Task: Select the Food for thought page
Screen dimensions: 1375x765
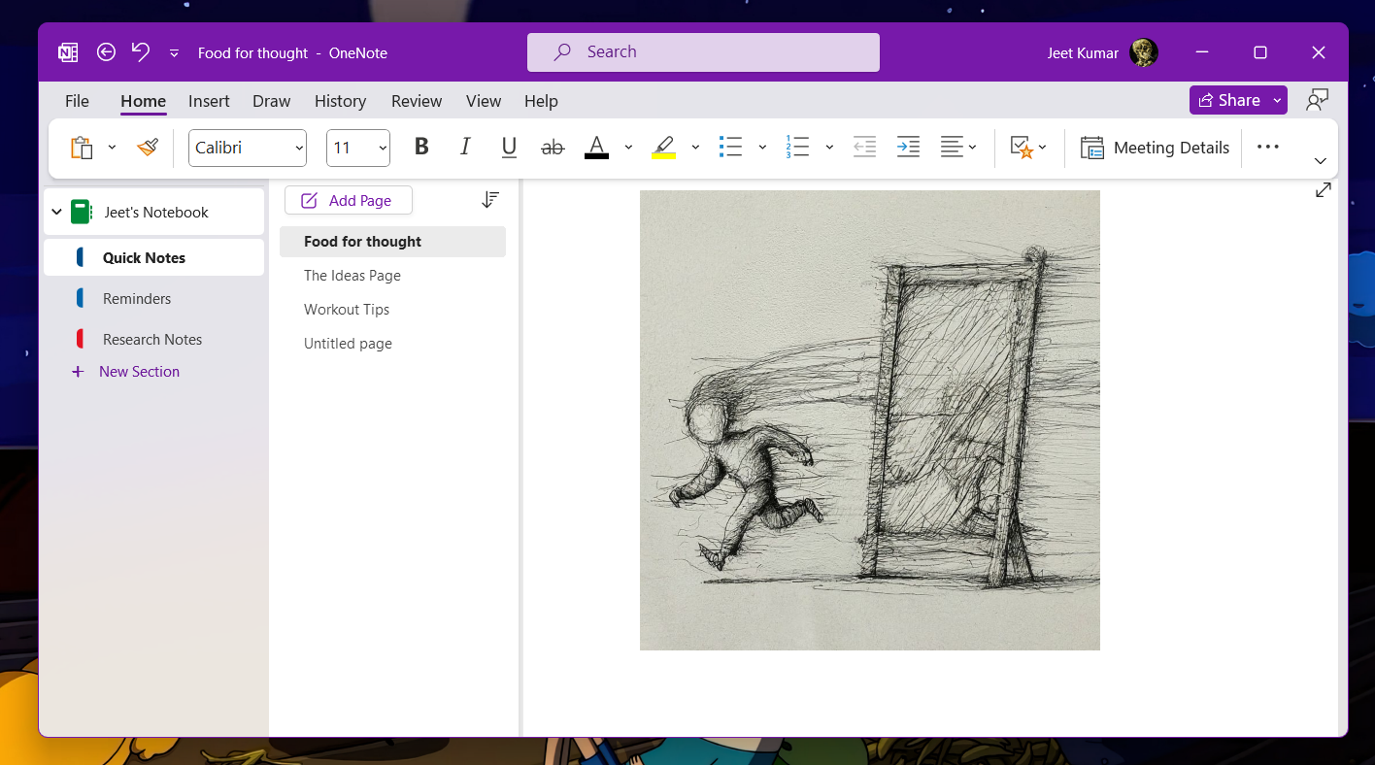Action: [x=392, y=242]
